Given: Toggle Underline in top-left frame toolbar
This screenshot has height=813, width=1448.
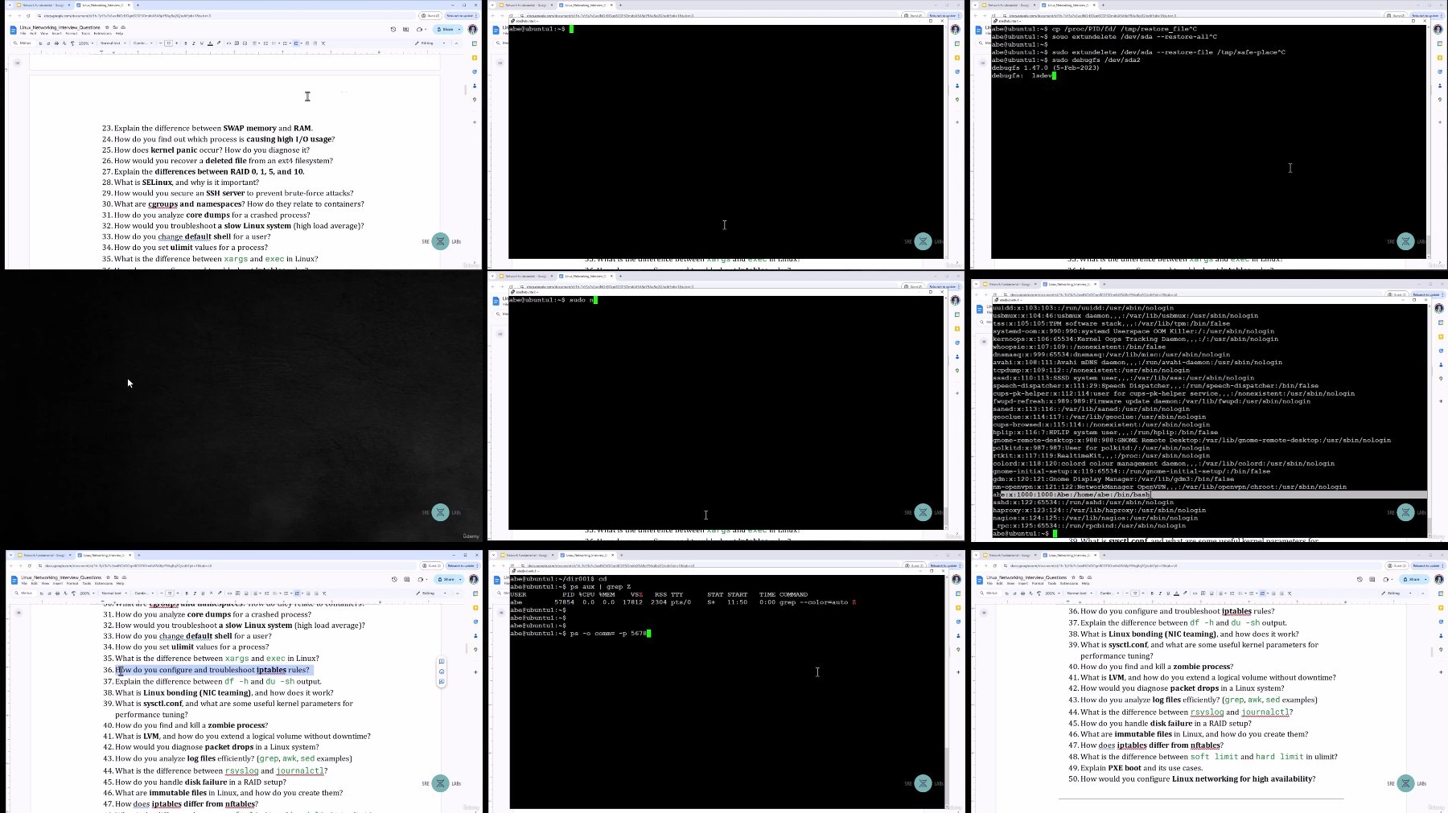Looking at the screenshot, I should [x=202, y=43].
